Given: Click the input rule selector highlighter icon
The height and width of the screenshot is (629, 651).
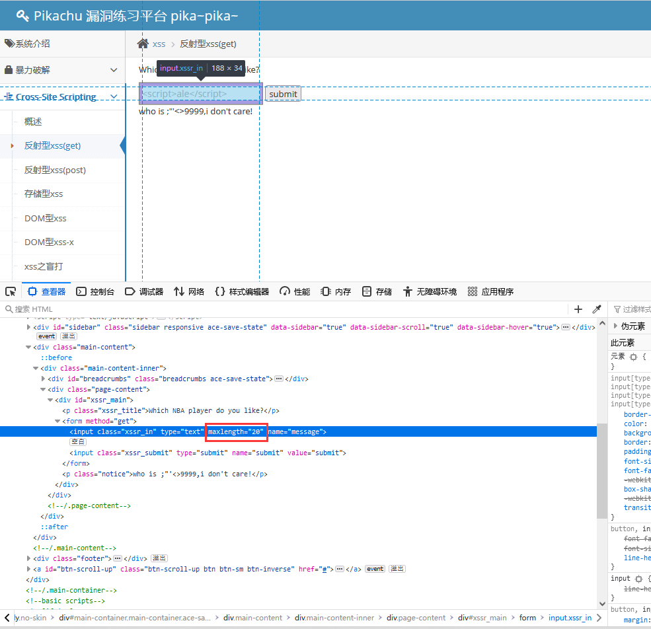Looking at the screenshot, I should [639, 578].
